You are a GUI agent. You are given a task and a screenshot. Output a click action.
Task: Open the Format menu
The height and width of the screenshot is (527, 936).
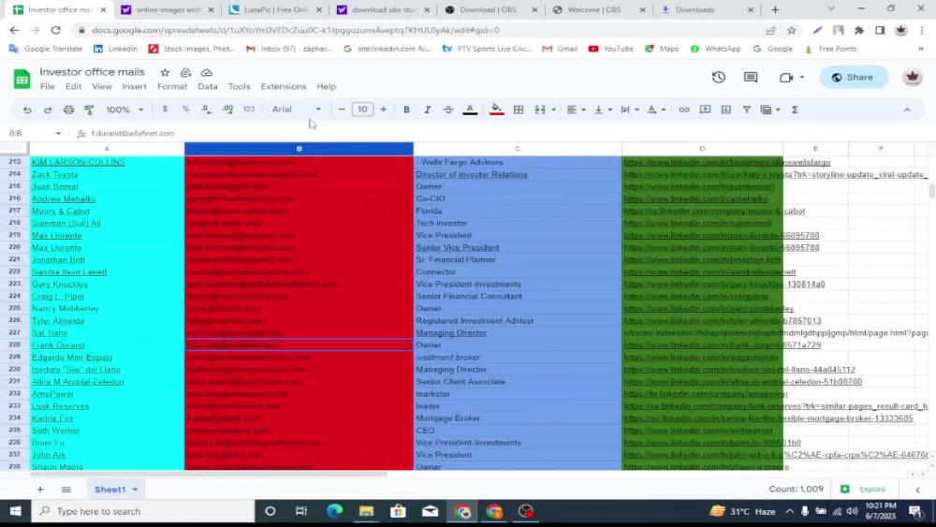click(x=172, y=86)
